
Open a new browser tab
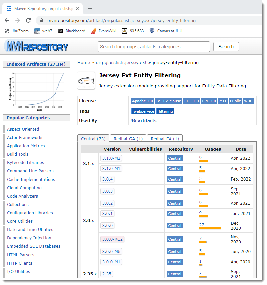click(90, 9)
